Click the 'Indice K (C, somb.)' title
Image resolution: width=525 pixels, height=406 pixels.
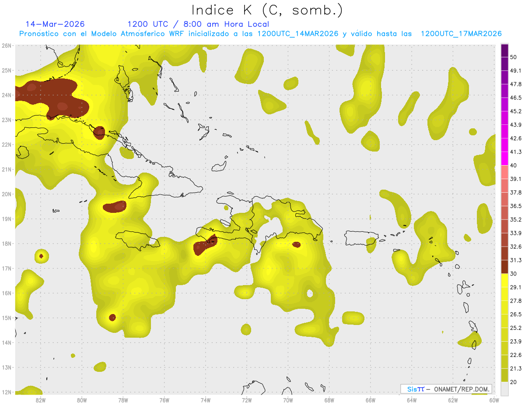click(x=267, y=11)
